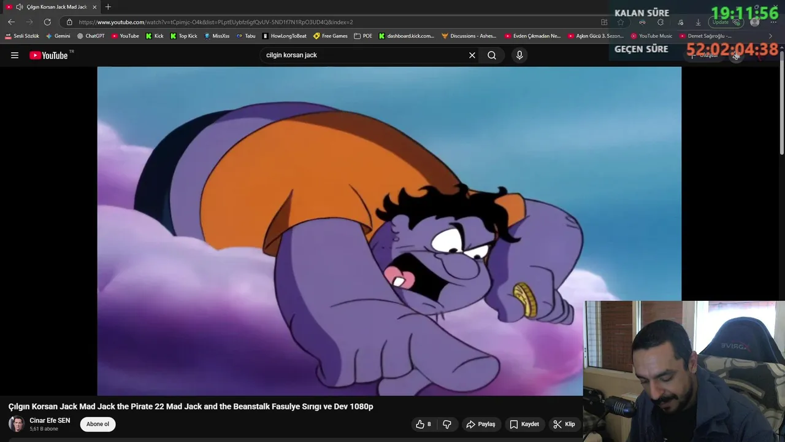Bookmark this page with star icon
The height and width of the screenshot is (442, 785).
click(621, 22)
